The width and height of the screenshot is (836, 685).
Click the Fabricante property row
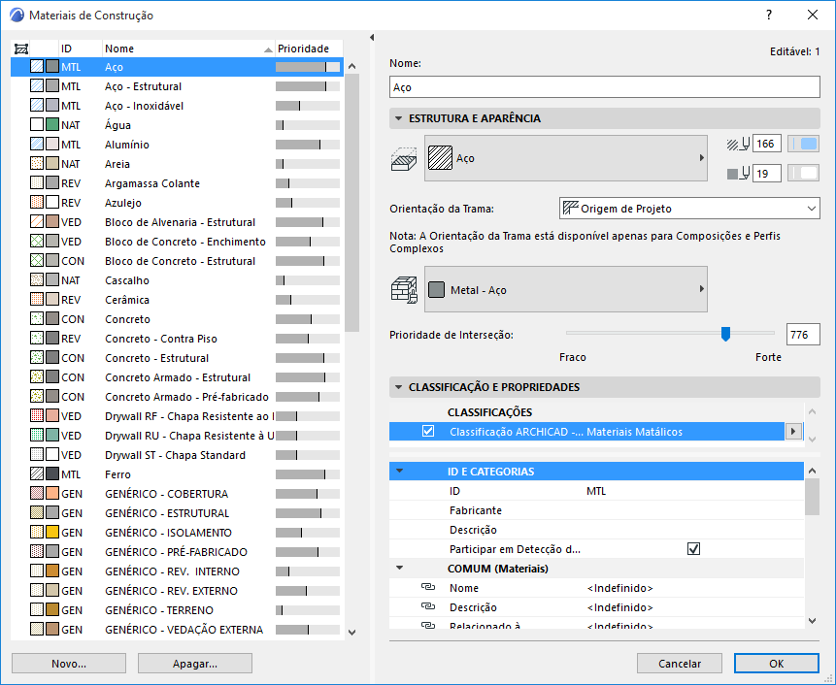coord(596,510)
